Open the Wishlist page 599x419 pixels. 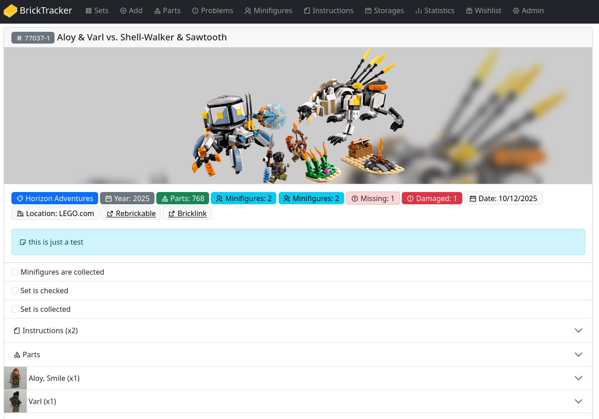point(484,10)
